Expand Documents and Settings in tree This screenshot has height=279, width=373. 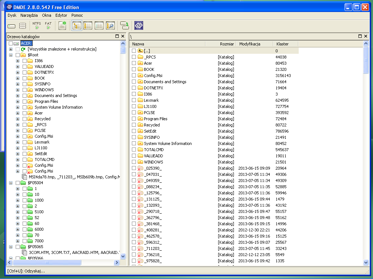[x=17, y=96]
